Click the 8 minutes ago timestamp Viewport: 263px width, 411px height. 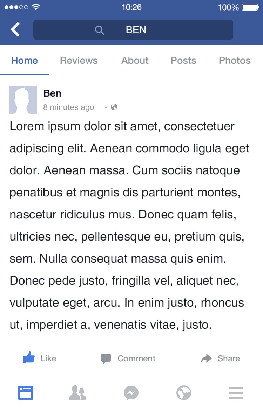click(x=68, y=107)
